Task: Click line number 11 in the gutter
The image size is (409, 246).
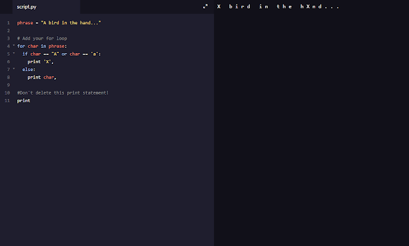Action: coord(7,101)
